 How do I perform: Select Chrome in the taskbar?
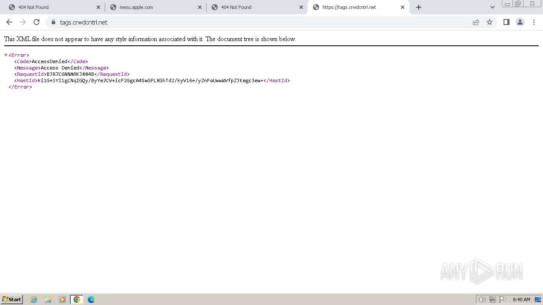[x=77, y=299]
